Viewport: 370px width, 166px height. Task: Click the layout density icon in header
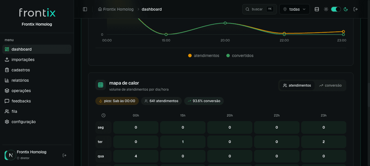coord(317,9)
